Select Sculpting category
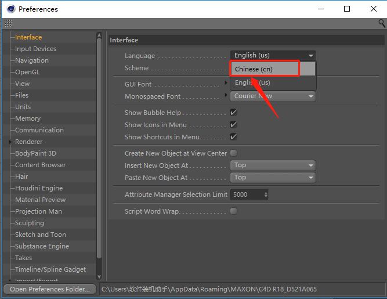387x299 pixels. tap(30, 223)
